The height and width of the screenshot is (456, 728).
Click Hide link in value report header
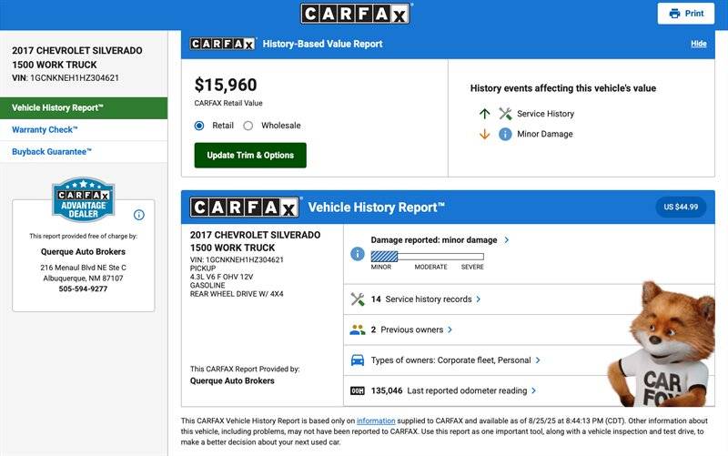(x=699, y=44)
